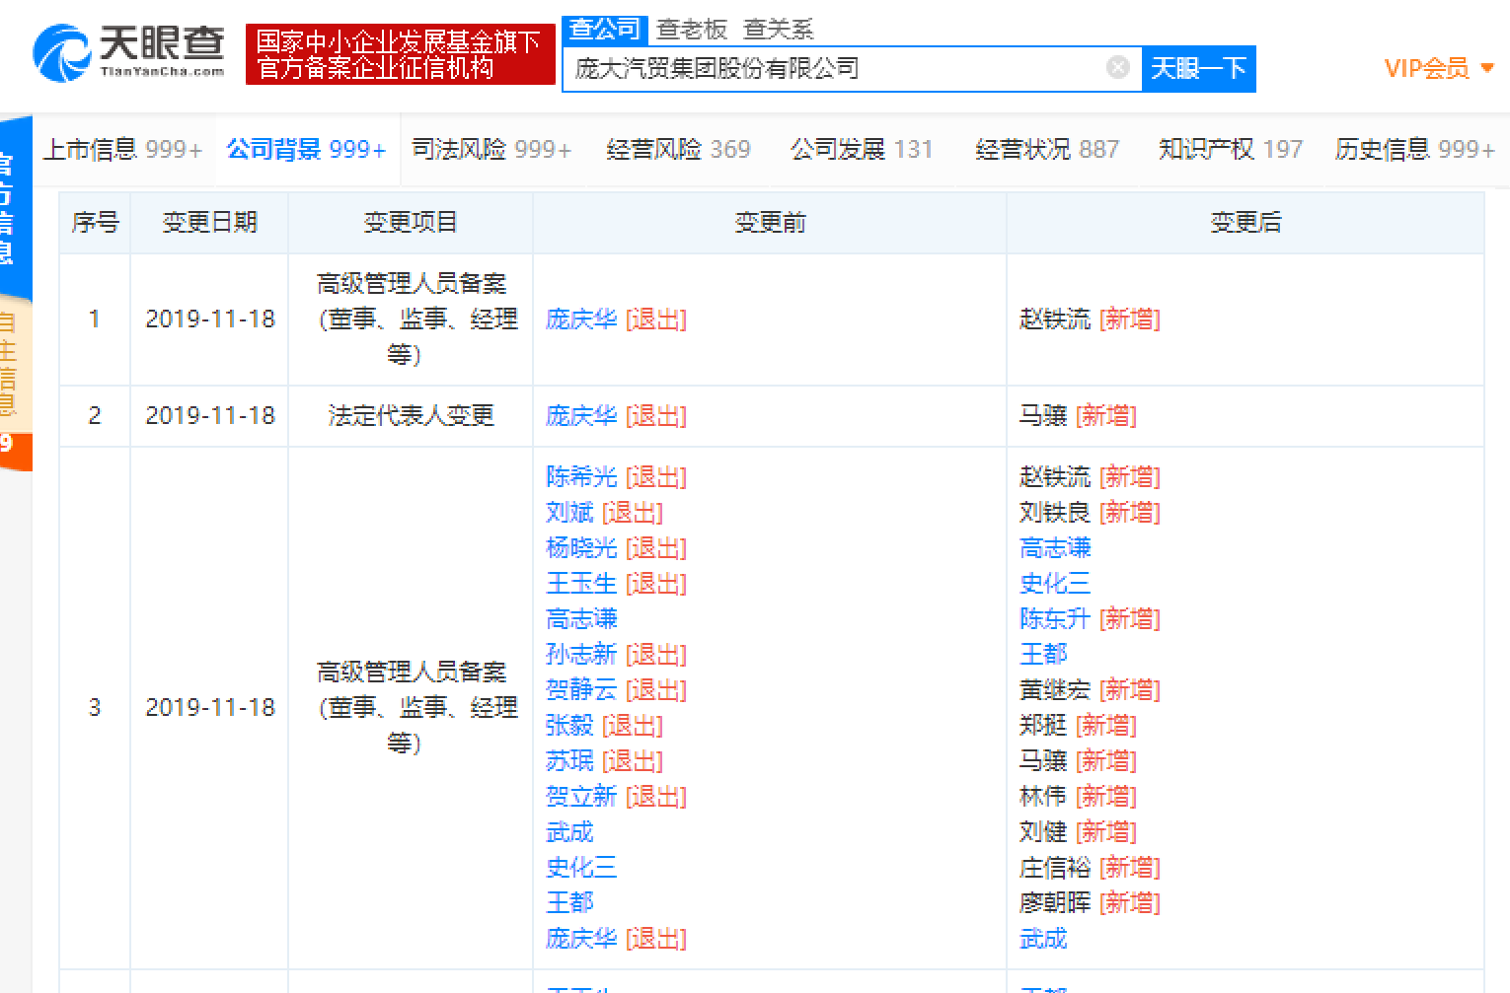Click 高级管理人员备案 text in row 1

[x=411, y=284]
